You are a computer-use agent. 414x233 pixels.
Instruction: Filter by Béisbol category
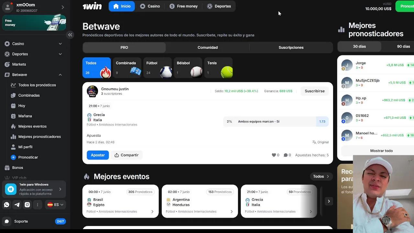pyautogui.click(x=188, y=68)
